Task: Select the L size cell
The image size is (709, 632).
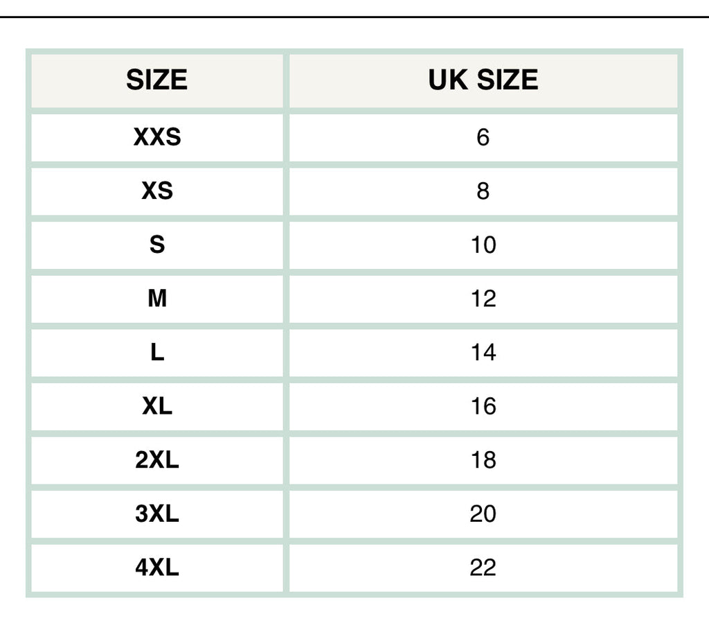Action: click(x=157, y=353)
